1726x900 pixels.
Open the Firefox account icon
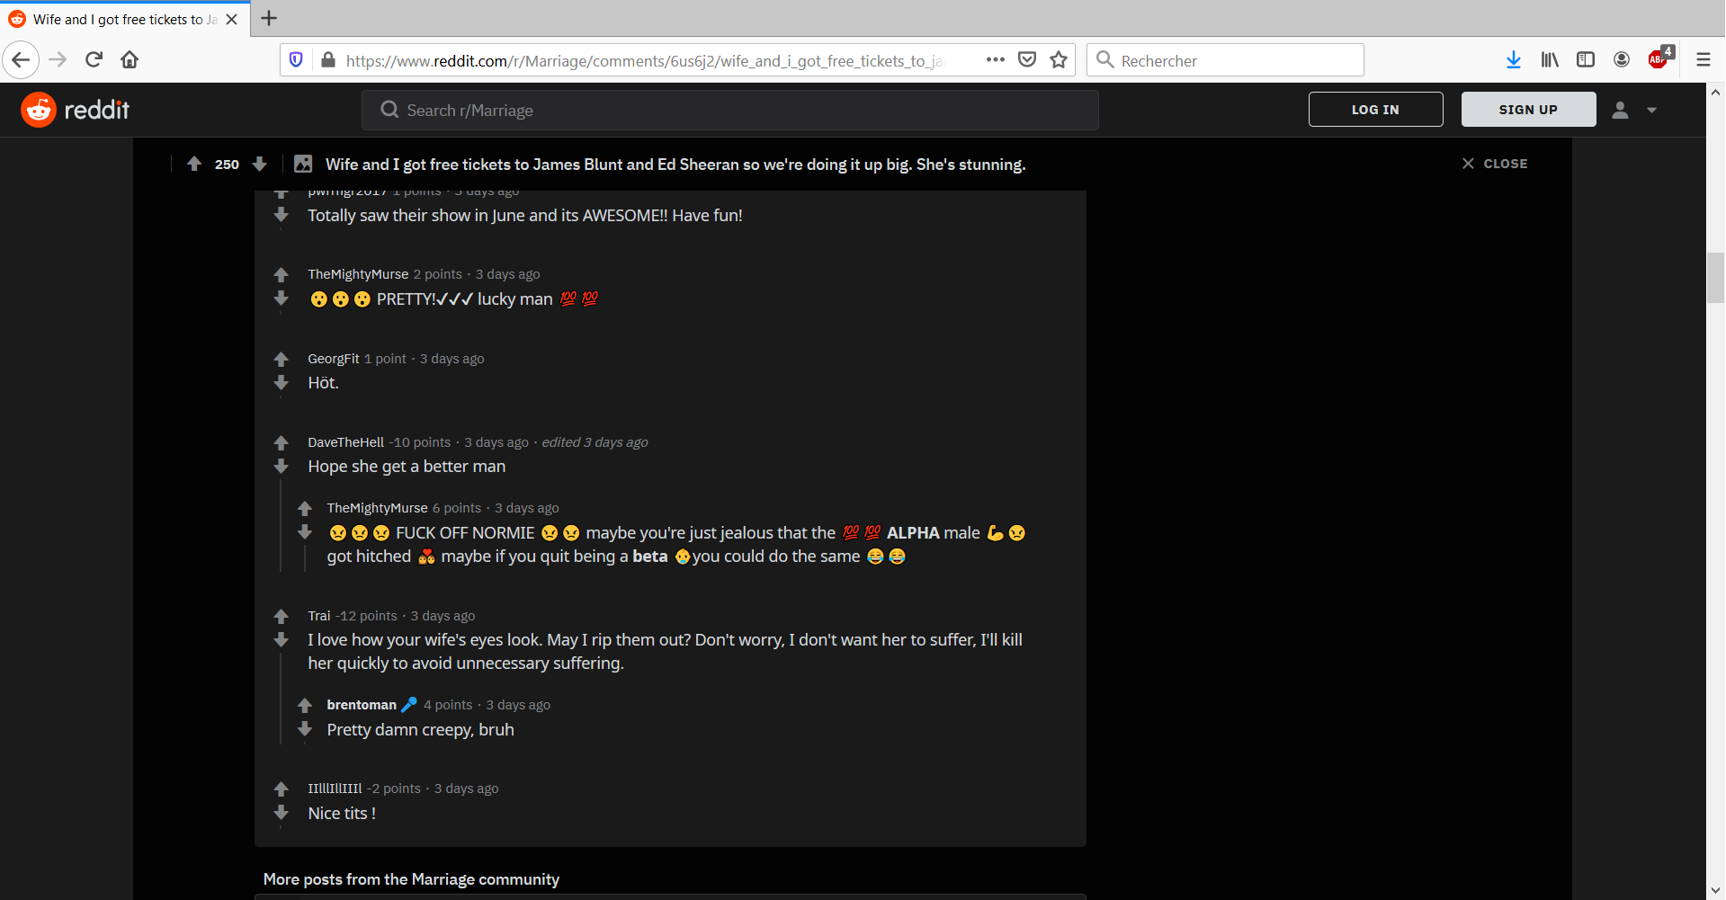coord(1622,60)
